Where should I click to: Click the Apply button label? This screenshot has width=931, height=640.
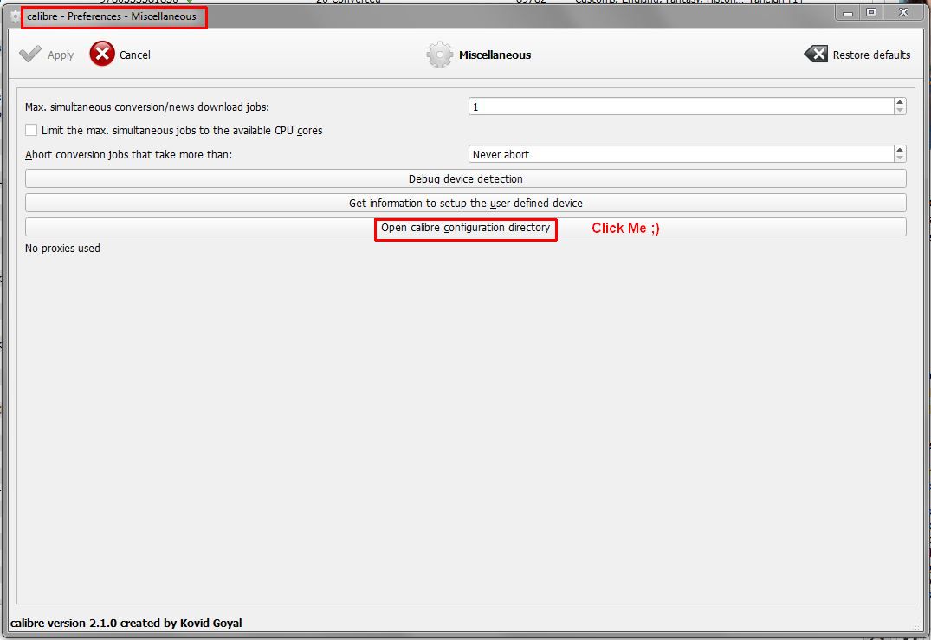(61, 55)
